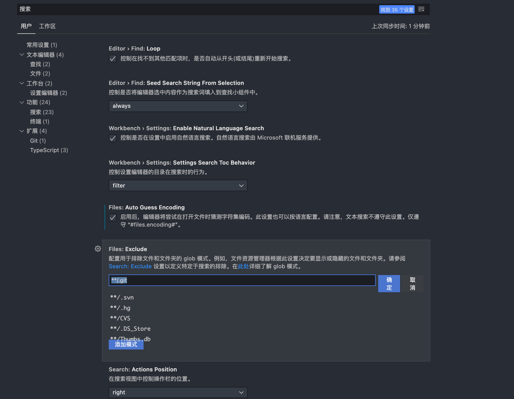The height and width of the screenshot is (399, 514).
Task: Uncheck the Find: Loop checkbox
Action: tap(113, 59)
